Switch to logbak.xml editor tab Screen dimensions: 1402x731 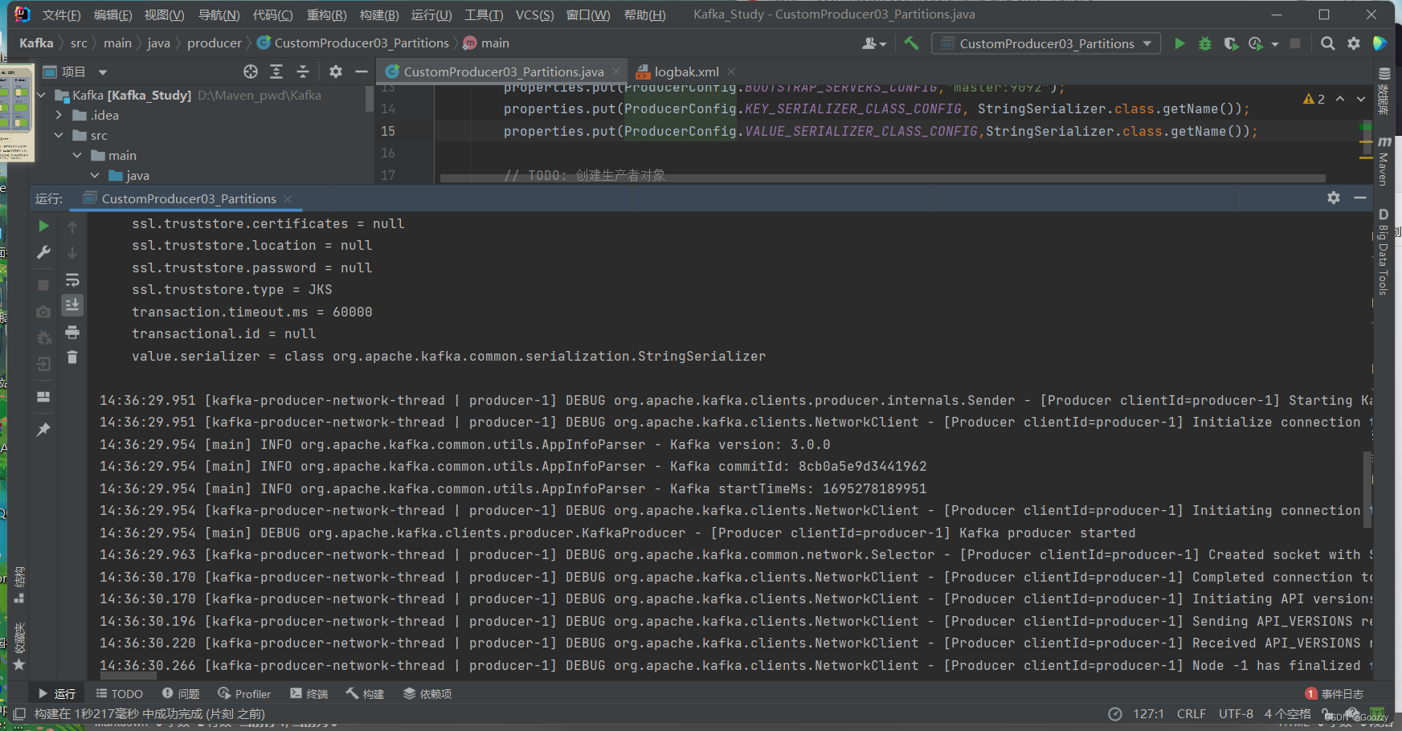click(686, 71)
